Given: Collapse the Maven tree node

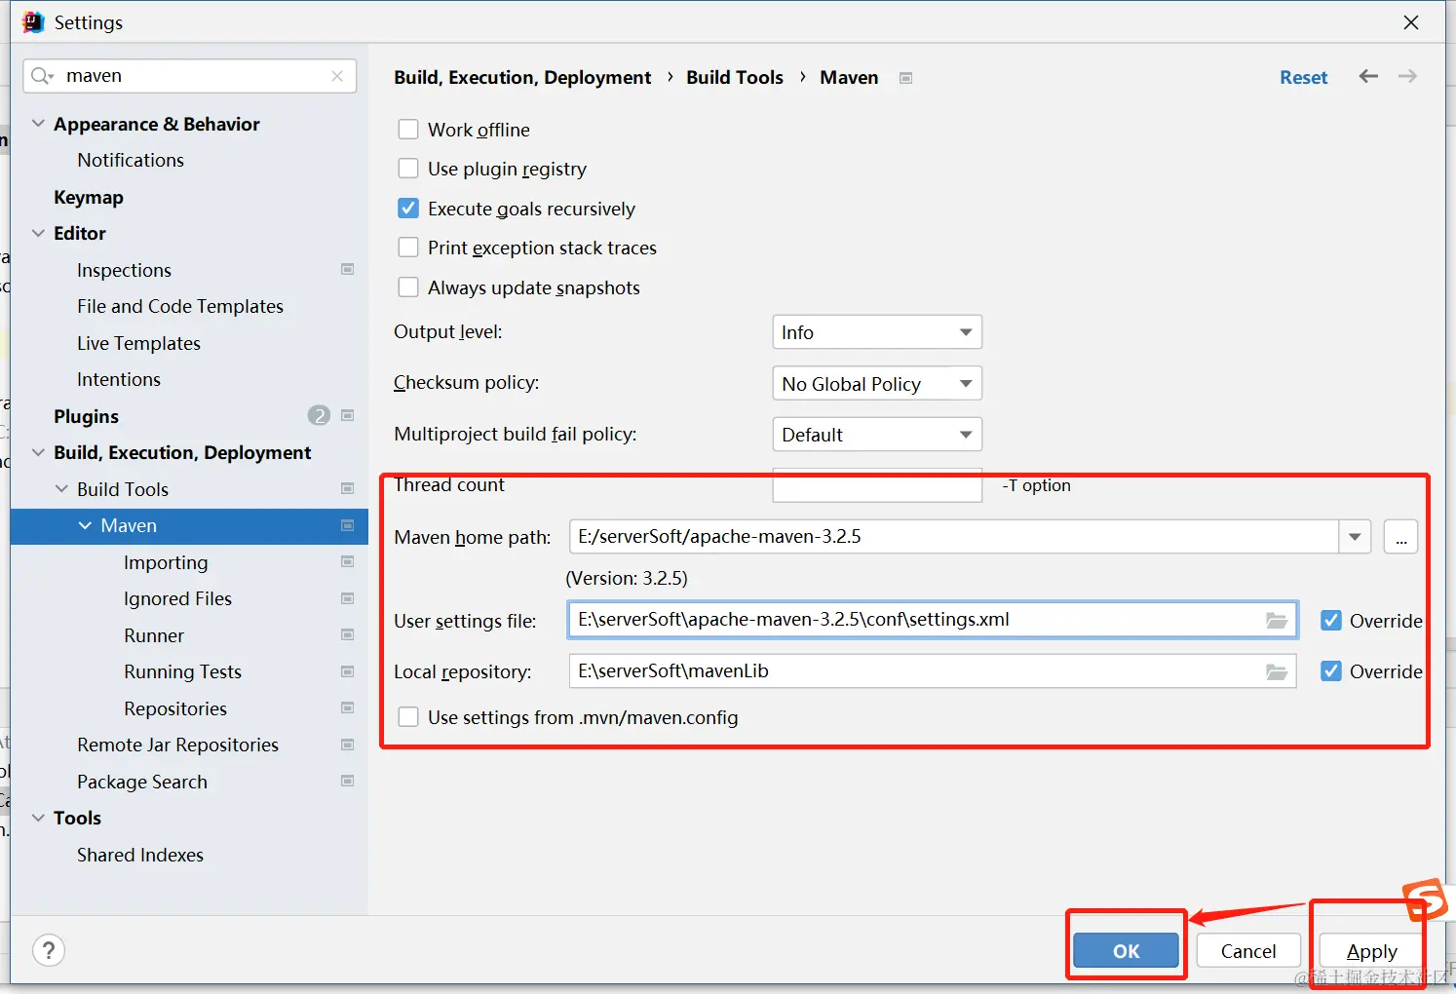Looking at the screenshot, I should [x=85, y=525].
